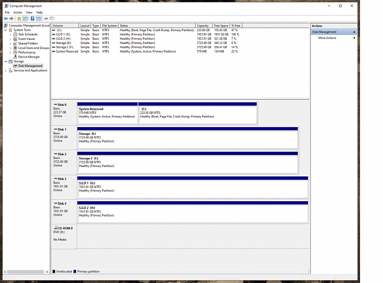Open the Help question mark toolbar icon

click(x=32, y=18)
